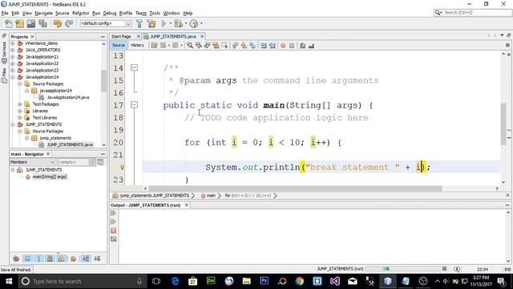
Task: Click the editor horizontal scrollbar
Action: 295,189
